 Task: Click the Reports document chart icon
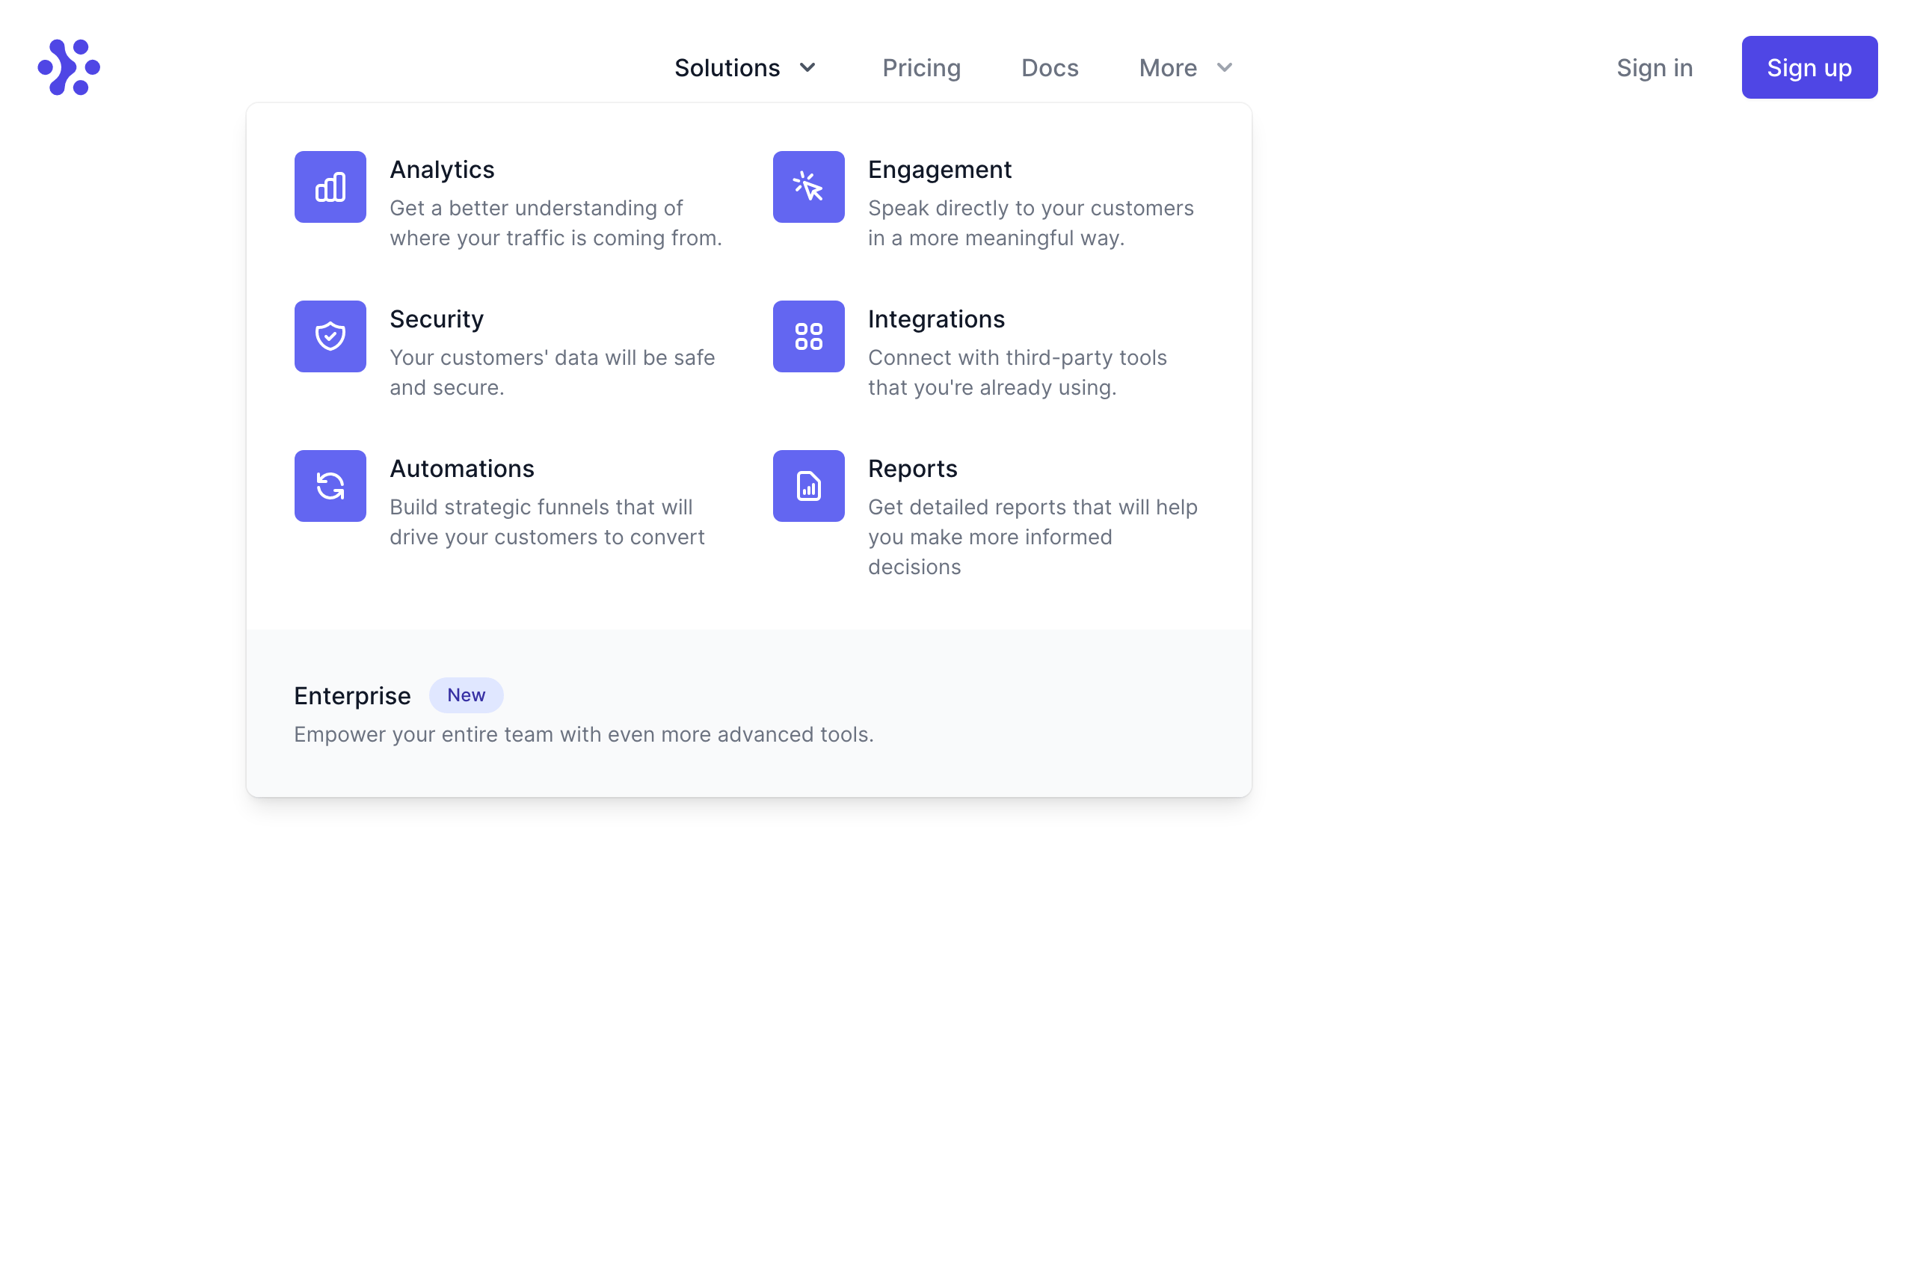(x=808, y=487)
